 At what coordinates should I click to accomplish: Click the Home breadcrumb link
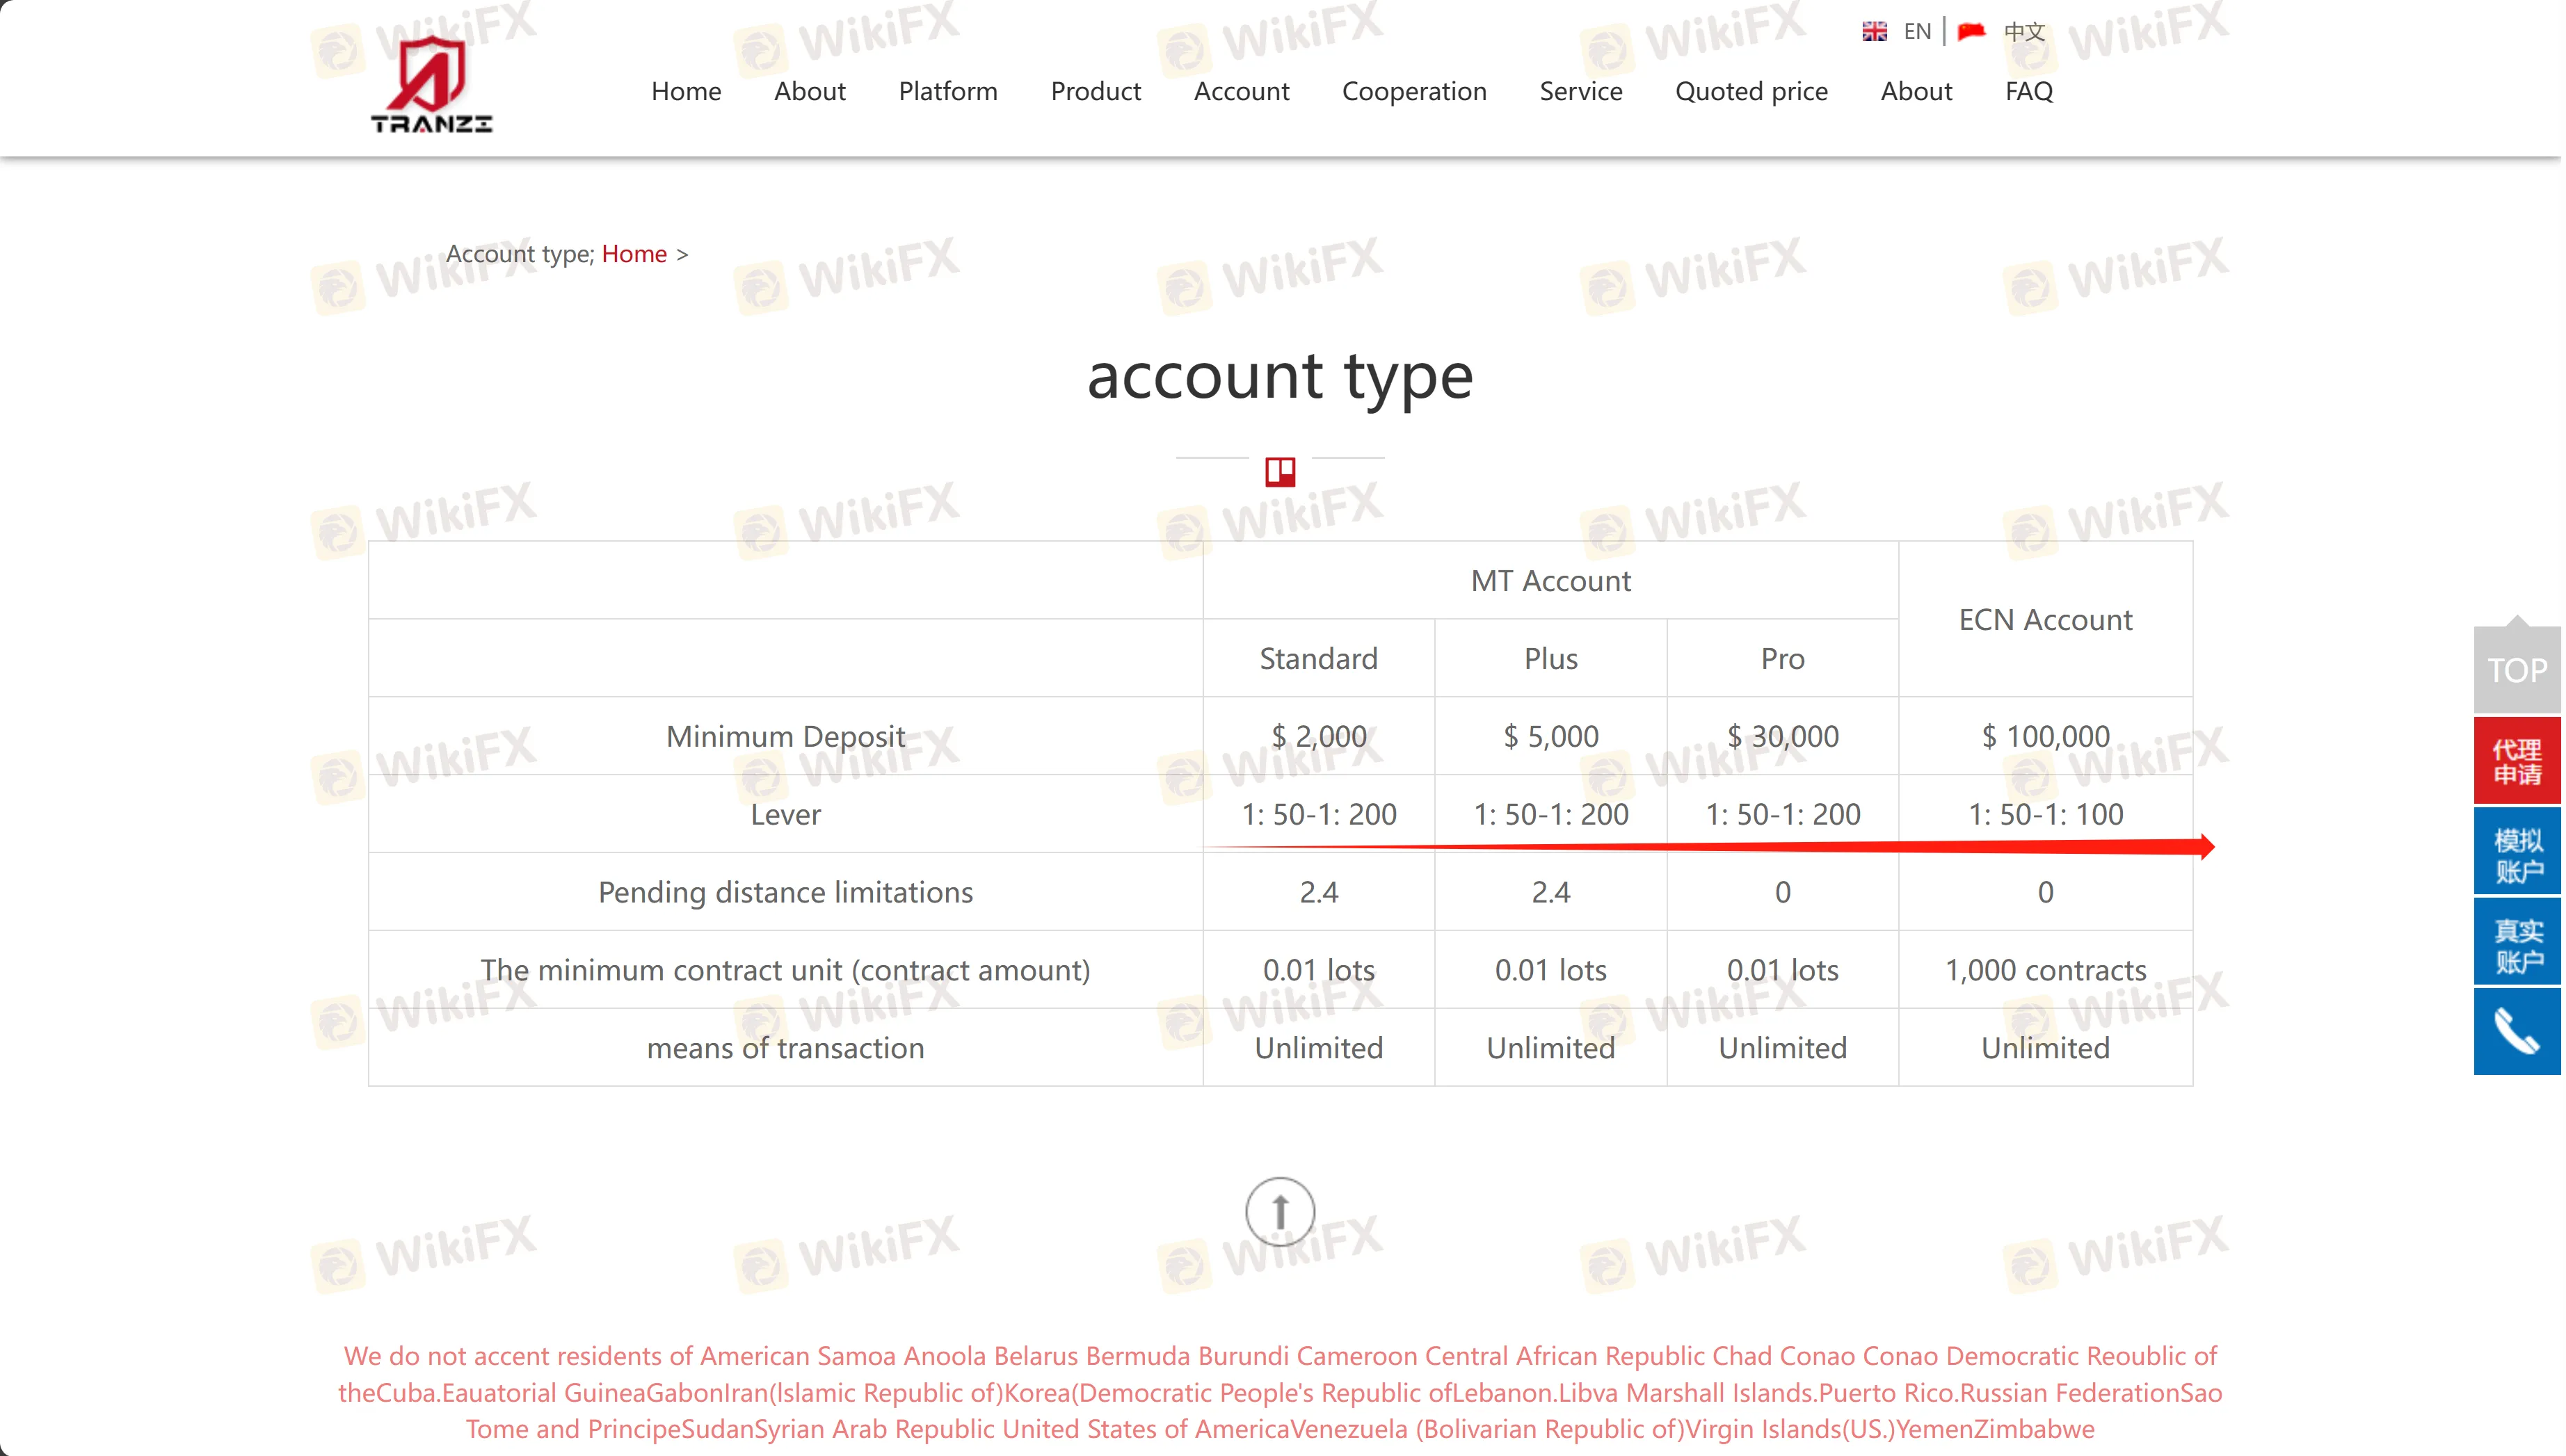pos(634,254)
